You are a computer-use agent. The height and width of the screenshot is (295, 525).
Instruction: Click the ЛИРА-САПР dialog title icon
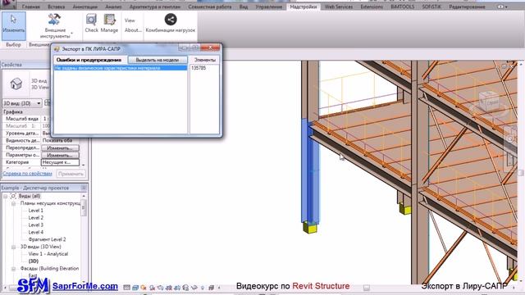tap(57, 49)
